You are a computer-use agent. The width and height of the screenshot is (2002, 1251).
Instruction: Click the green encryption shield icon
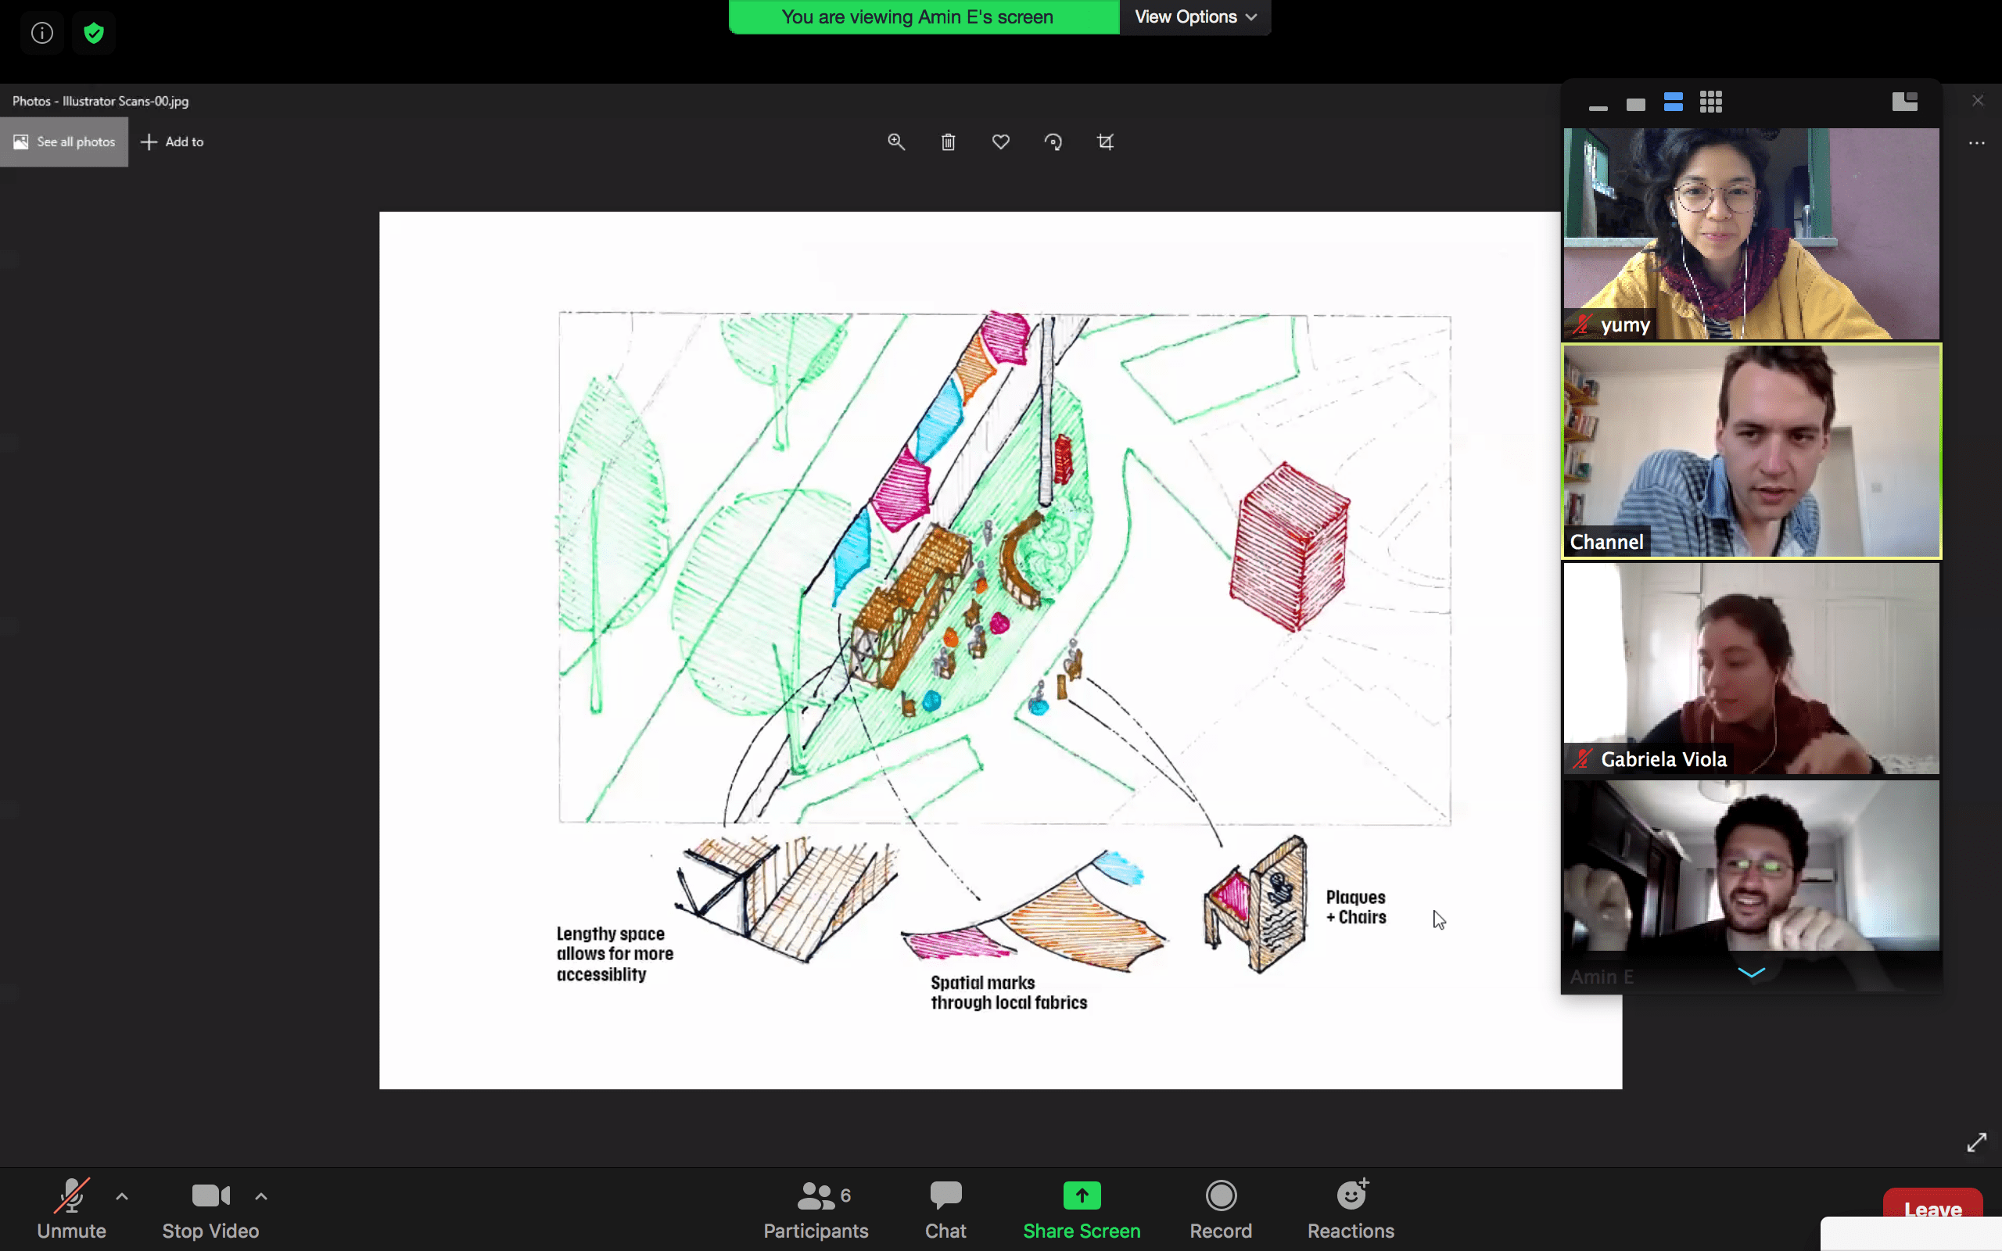pos(94,33)
